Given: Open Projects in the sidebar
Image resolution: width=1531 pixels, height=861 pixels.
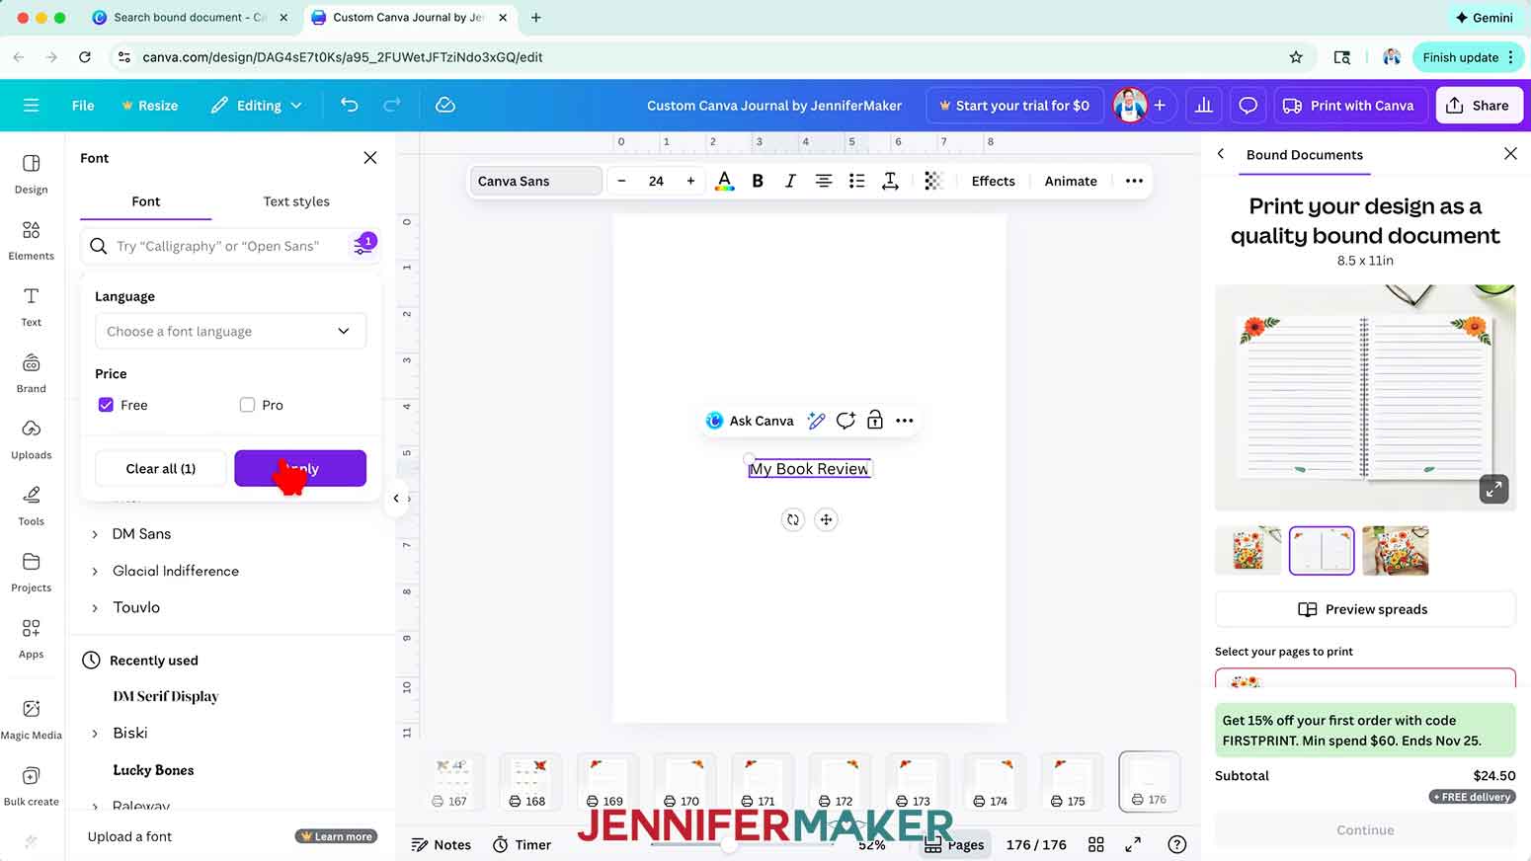Looking at the screenshot, I should point(31,571).
